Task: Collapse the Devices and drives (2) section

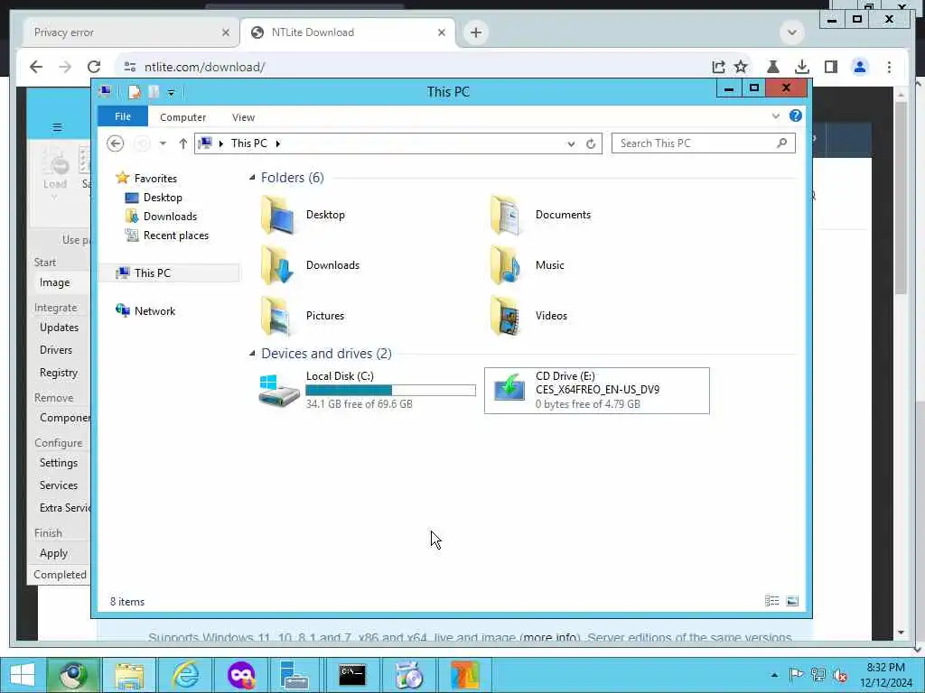Action: 252,354
